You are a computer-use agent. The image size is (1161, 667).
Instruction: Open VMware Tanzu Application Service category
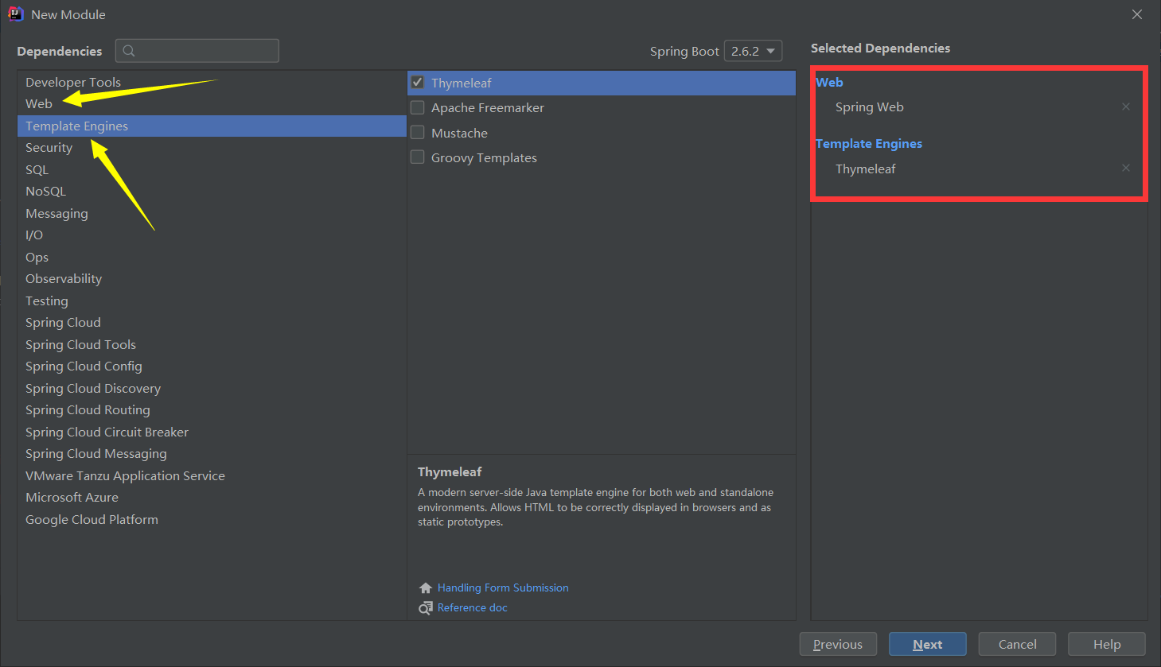click(212, 475)
